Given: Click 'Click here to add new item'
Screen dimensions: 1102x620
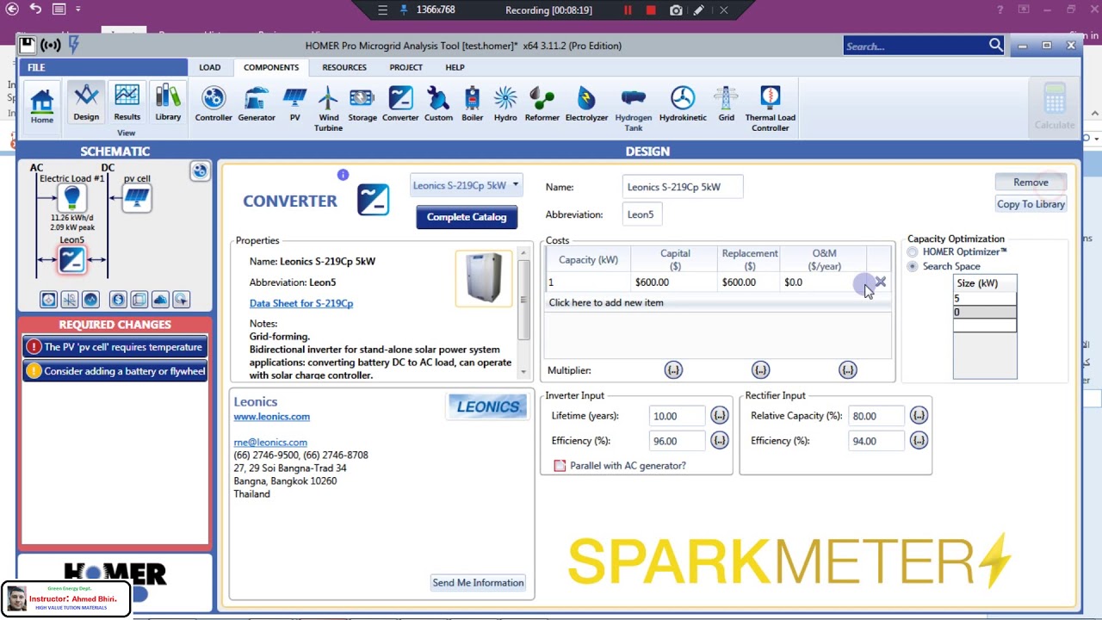Looking at the screenshot, I should coord(606,303).
